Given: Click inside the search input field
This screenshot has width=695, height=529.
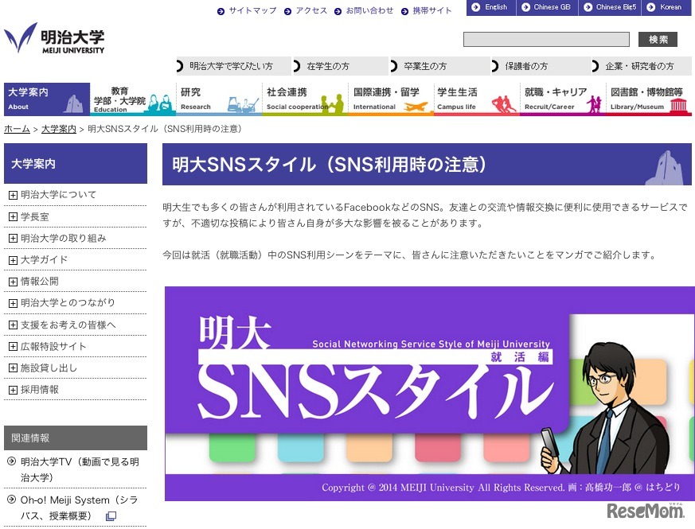Looking at the screenshot, I should (547, 39).
